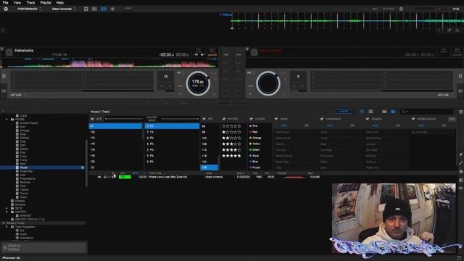Click the Hahahaha overview waveform on deck 1
Screen dimensions: 464x261
click(x=109, y=63)
